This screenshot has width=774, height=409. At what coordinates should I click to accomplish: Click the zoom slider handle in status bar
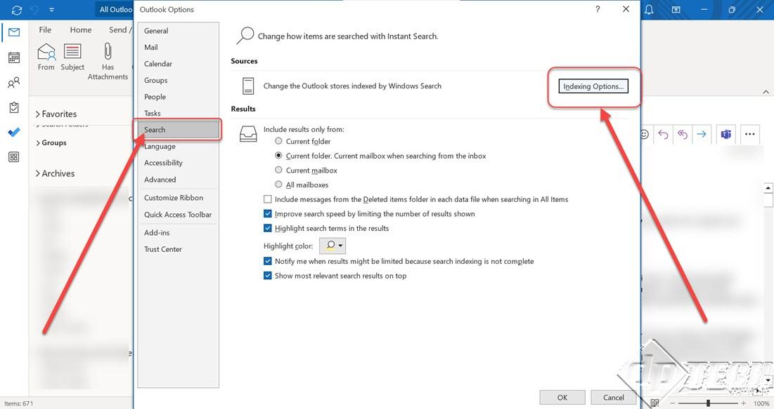coord(709,403)
